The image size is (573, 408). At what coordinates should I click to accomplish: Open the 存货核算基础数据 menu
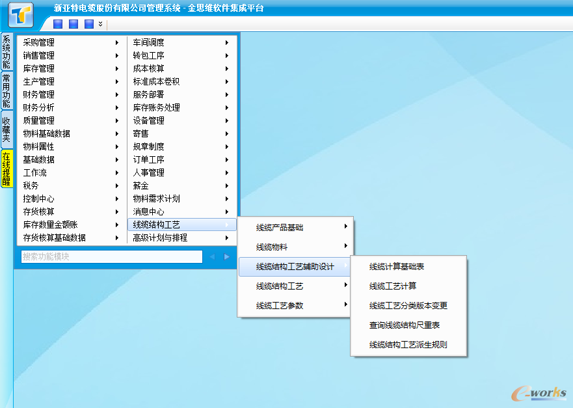point(72,238)
